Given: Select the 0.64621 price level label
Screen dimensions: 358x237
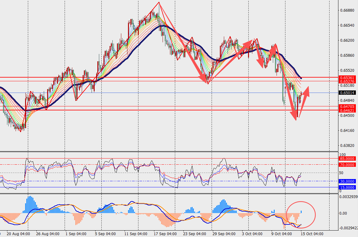Looking at the screenshot, I should pyautogui.click(x=347, y=110).
